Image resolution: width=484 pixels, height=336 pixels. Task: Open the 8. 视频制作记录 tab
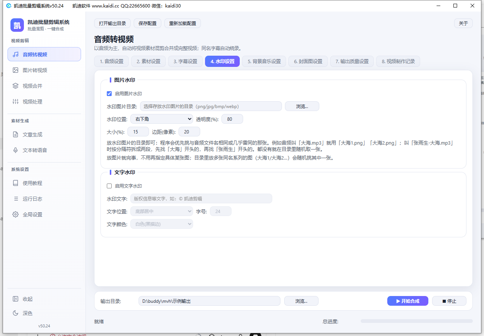pos(398,61)
